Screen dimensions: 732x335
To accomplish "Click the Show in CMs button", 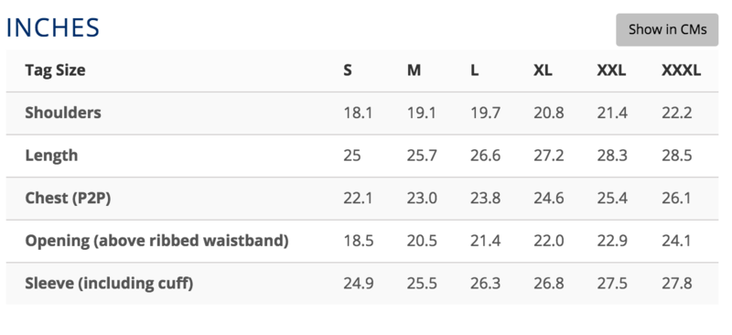I will (667, 29).
